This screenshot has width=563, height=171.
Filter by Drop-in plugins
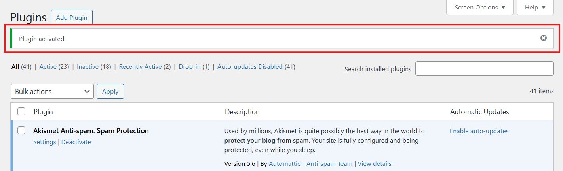pos(189,67)
